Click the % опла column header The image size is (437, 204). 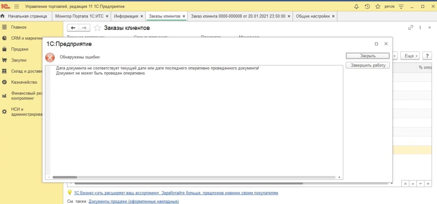[425, 68]
